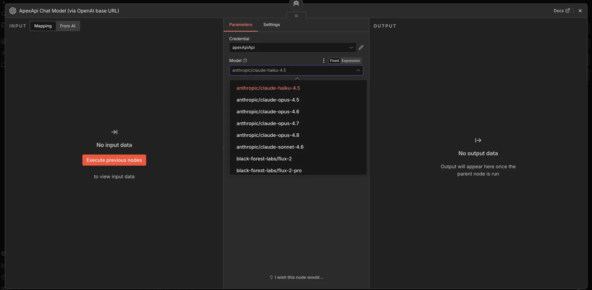Close the node panel with X
The image size is (592, 290).
point(580,11)
